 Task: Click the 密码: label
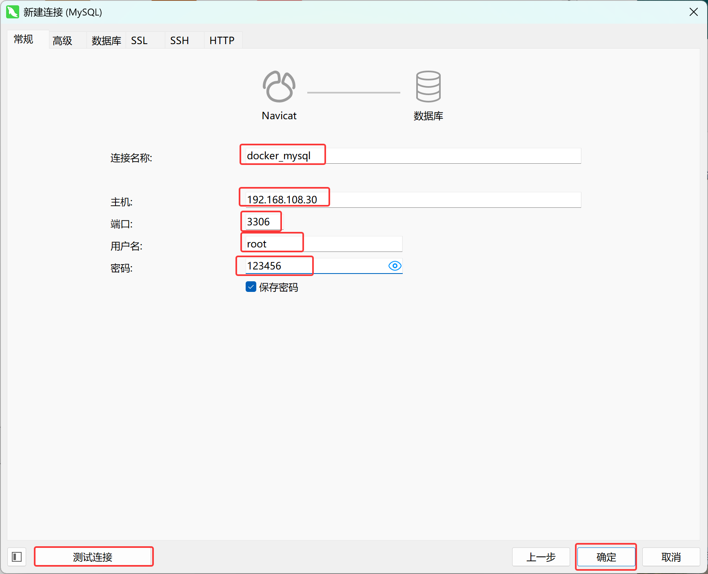click(x=122, y=268)
